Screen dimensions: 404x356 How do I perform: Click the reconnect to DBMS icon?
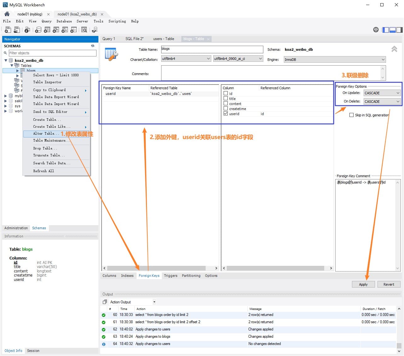pyautogui.click(x=95, y=30)
